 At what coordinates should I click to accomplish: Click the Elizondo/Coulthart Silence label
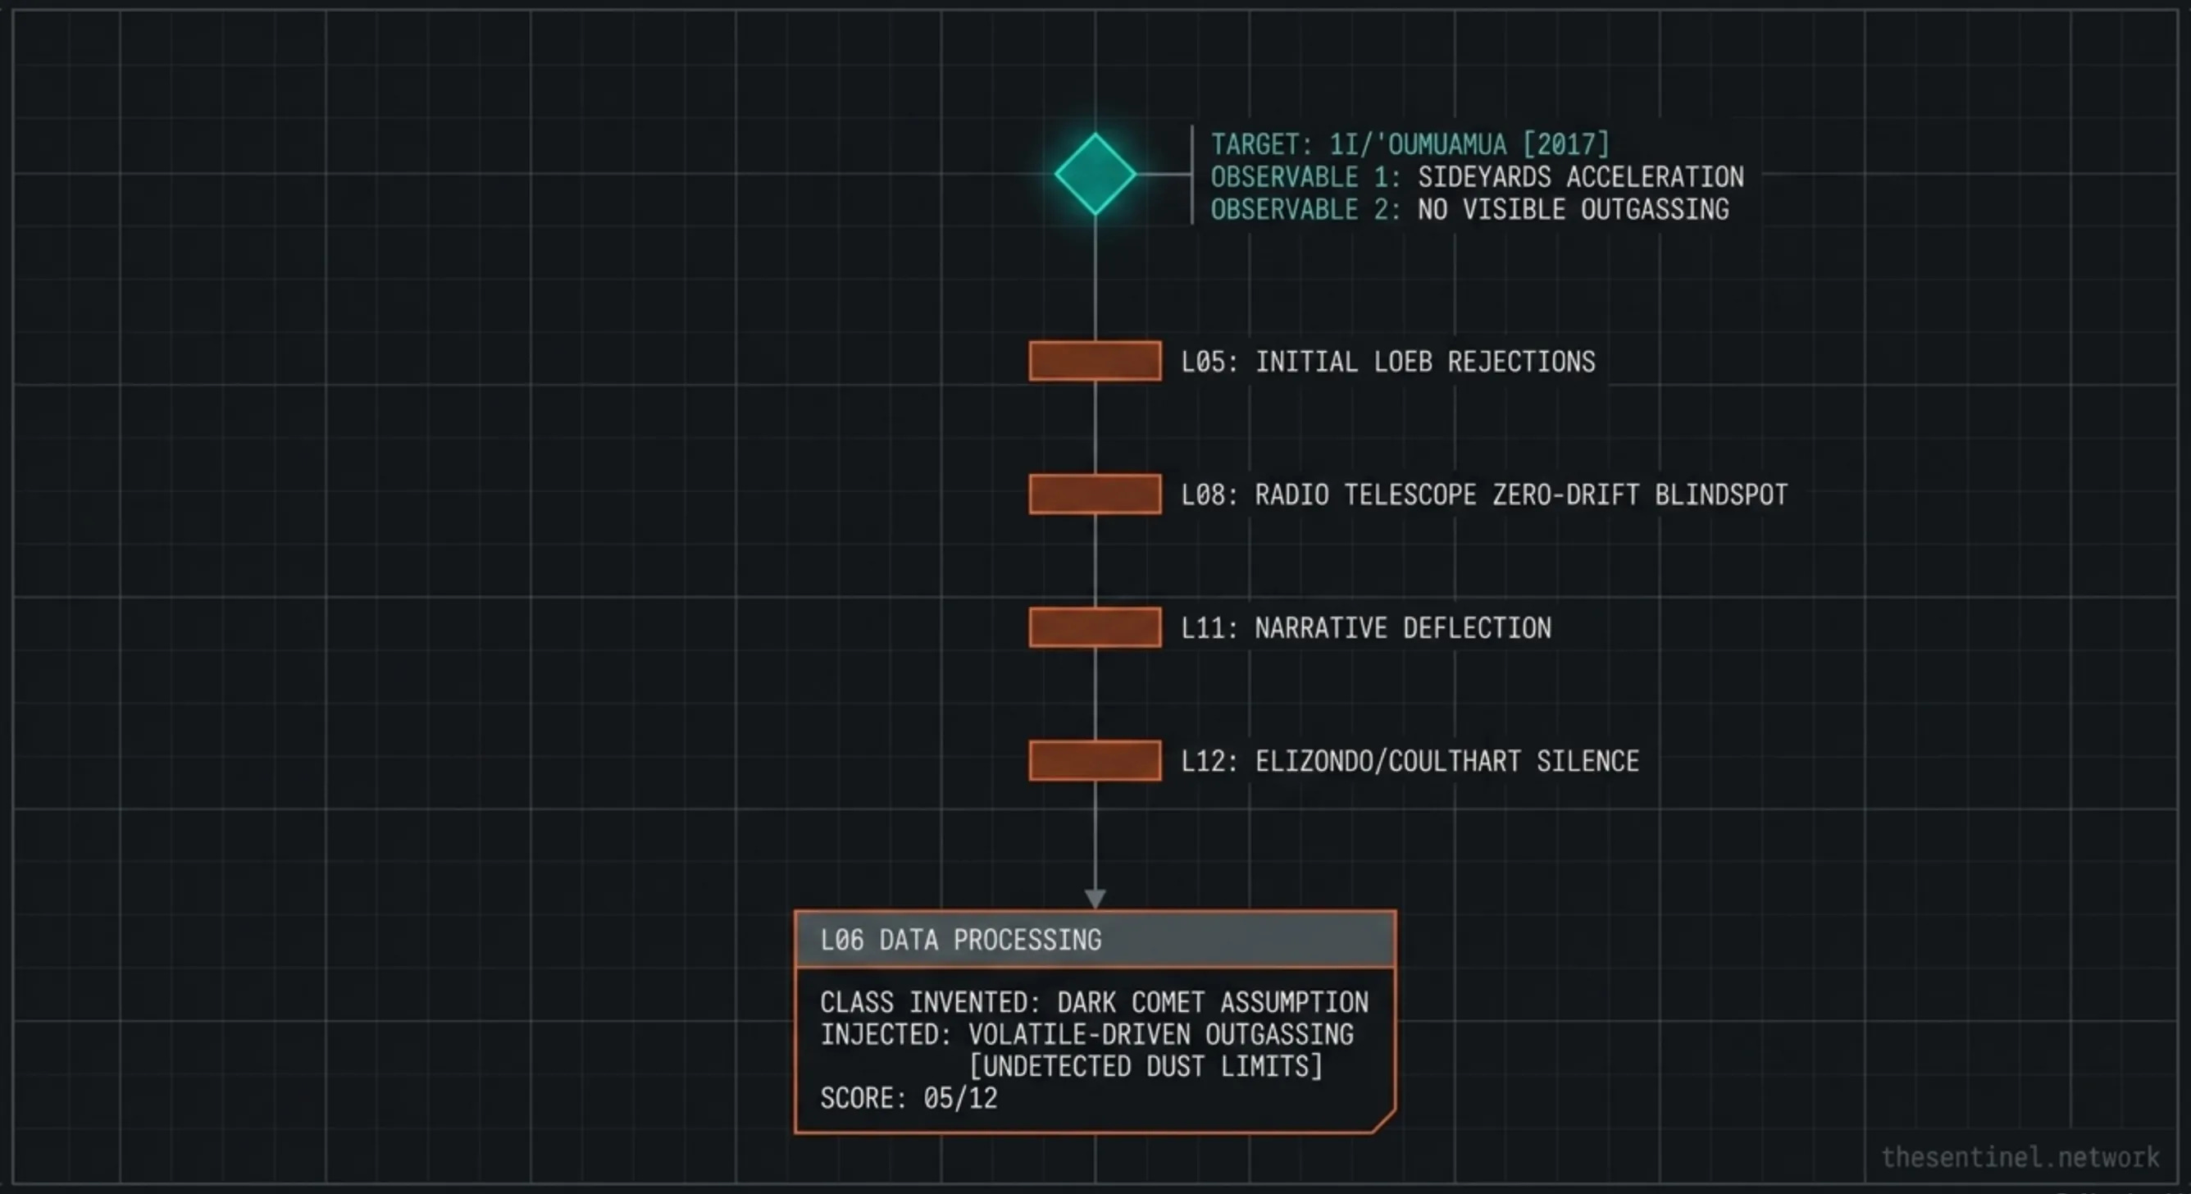1410,760
